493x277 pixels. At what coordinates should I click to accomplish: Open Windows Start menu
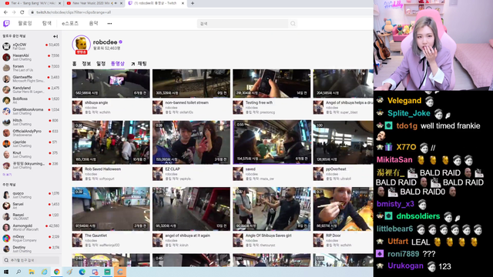click(x=6, y=272)
